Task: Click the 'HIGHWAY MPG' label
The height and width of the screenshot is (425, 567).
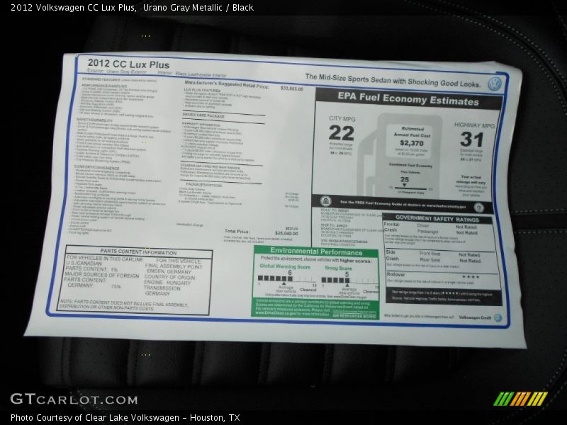Action: coord(474,125)
